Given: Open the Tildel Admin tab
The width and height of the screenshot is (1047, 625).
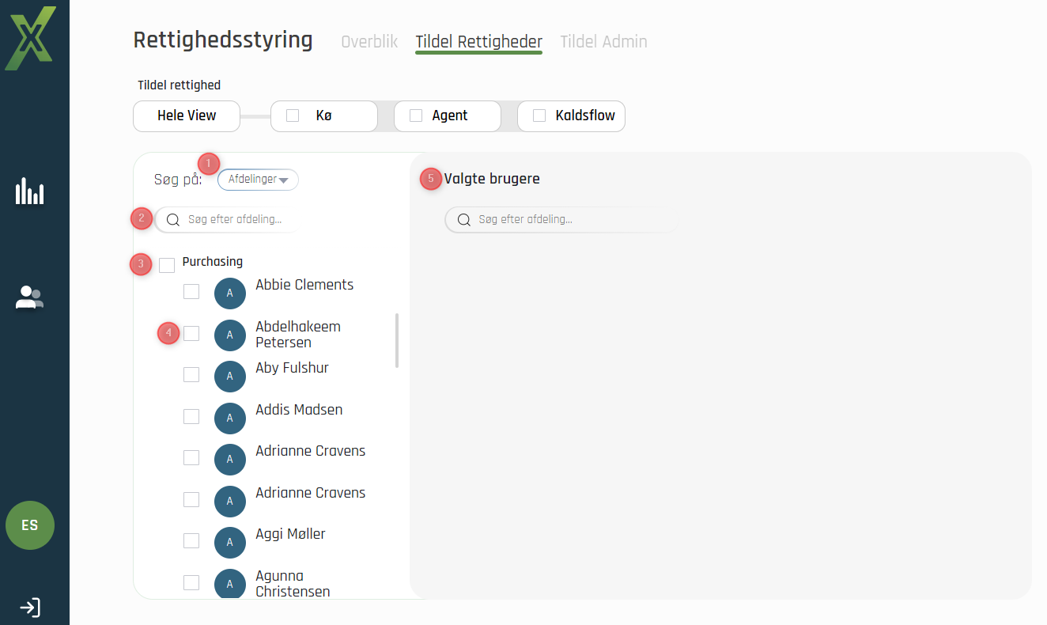Looking at the screenshot, I should coord(603,42).
